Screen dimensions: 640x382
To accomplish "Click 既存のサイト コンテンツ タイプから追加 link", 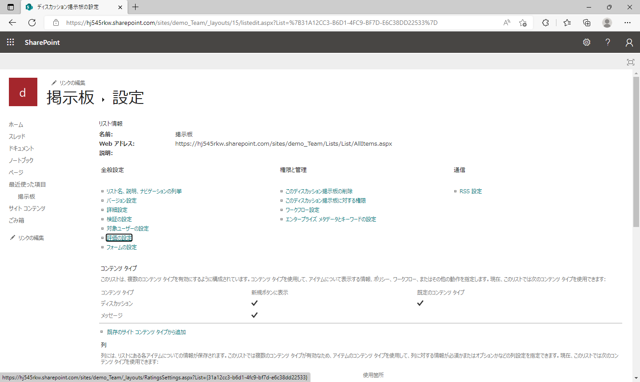I will [x=146, y=332].
